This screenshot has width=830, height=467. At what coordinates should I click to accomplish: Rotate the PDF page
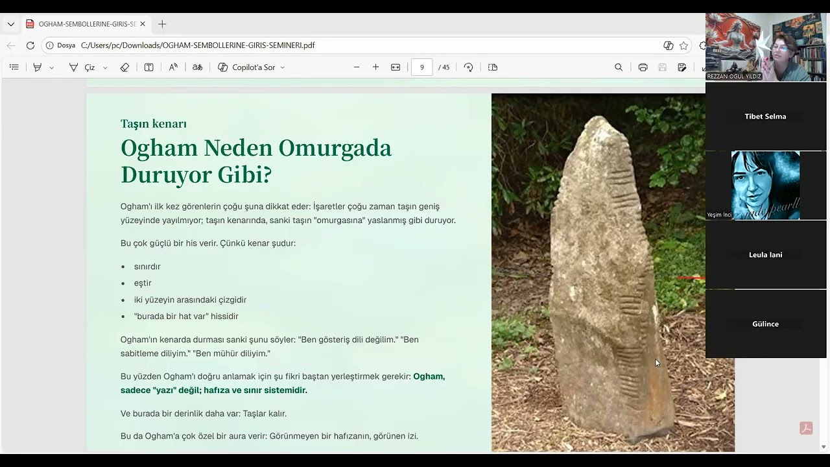click(x=468, y=67)
